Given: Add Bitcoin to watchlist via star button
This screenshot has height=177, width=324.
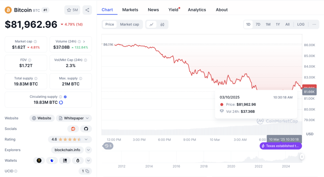Looking at the screenshot, I should [x=72, y=10].
